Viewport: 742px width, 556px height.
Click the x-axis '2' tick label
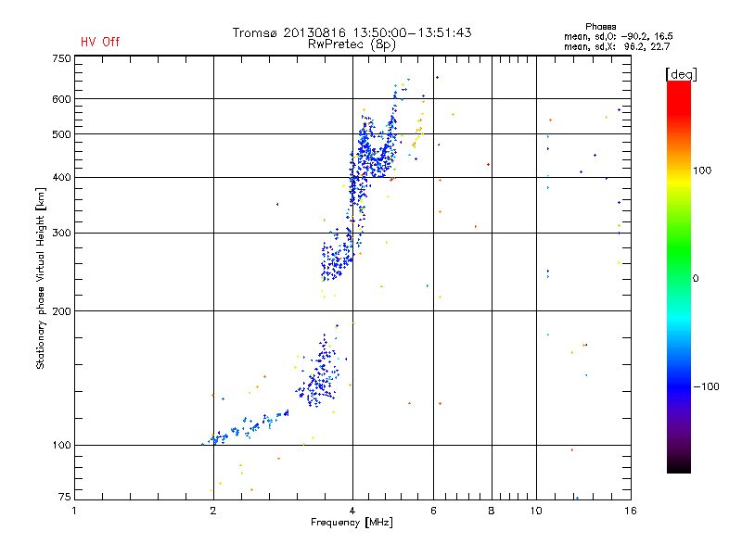point(213,511)
